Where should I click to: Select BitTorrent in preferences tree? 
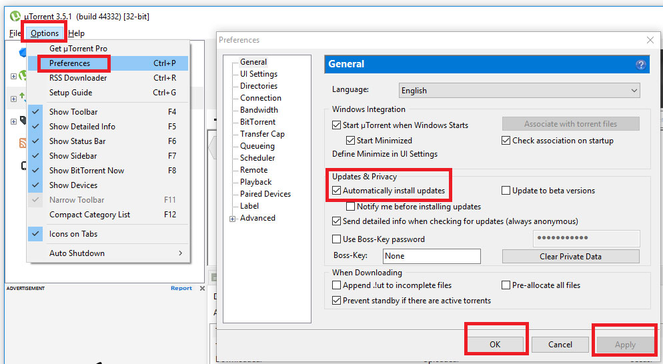point(257,122)
